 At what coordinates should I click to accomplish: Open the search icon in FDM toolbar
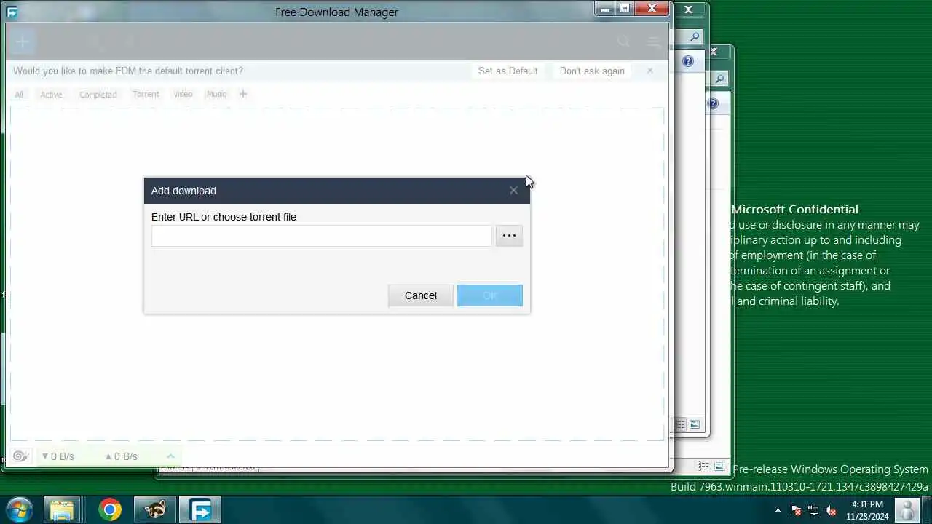pos(623,41)
